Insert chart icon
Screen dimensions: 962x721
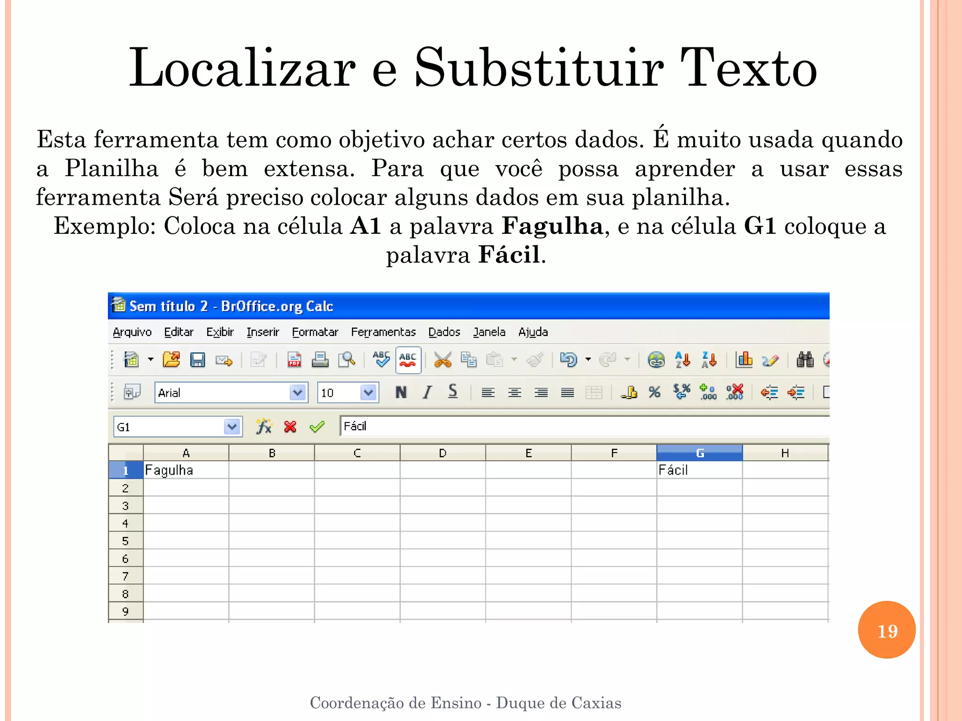(x=744, y=360)
